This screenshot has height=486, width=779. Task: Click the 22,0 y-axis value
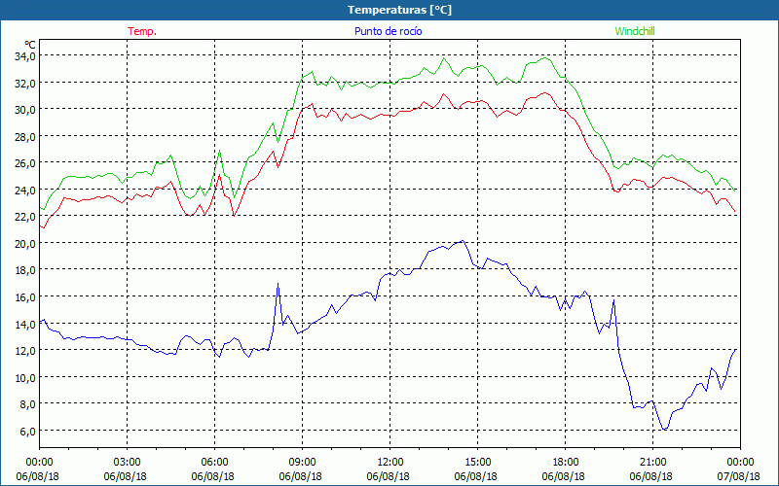pos(25,217)
